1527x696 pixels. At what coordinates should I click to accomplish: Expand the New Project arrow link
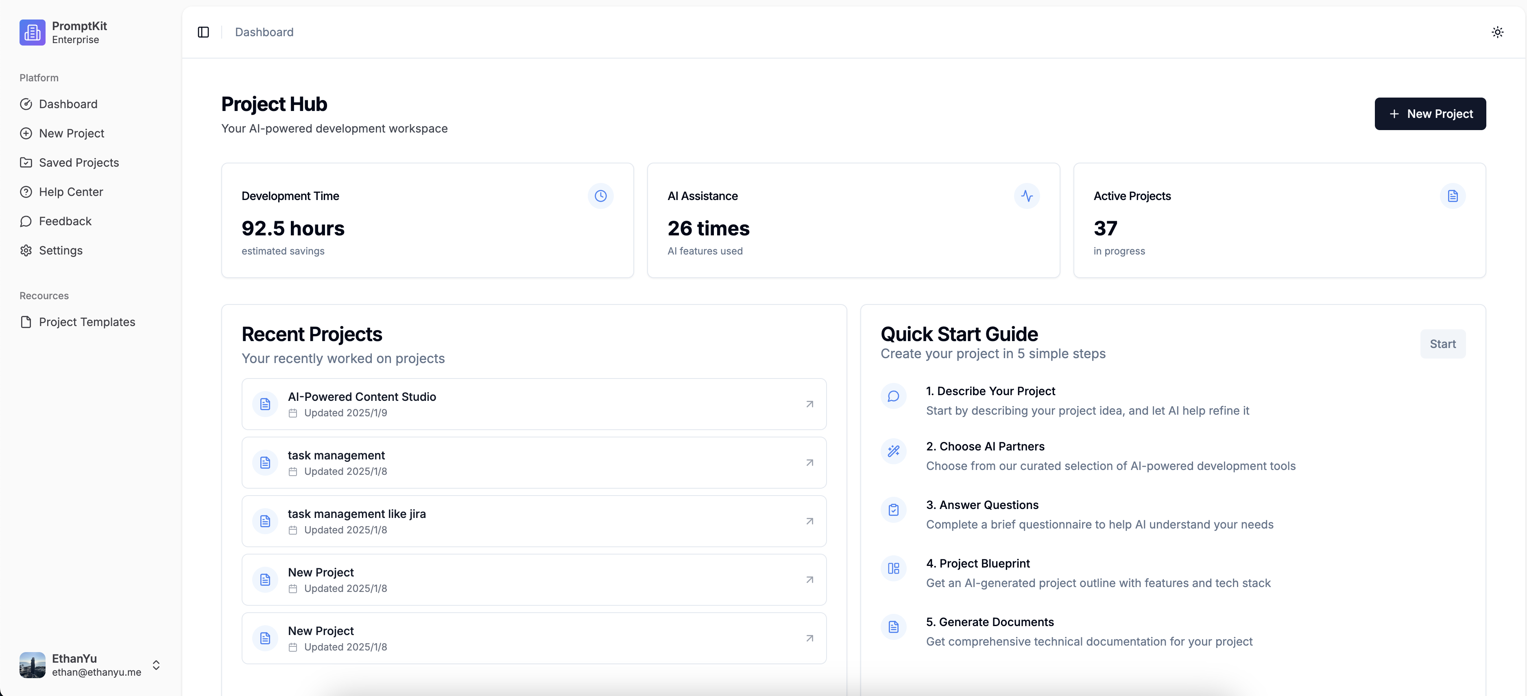[x=809, y=579]
